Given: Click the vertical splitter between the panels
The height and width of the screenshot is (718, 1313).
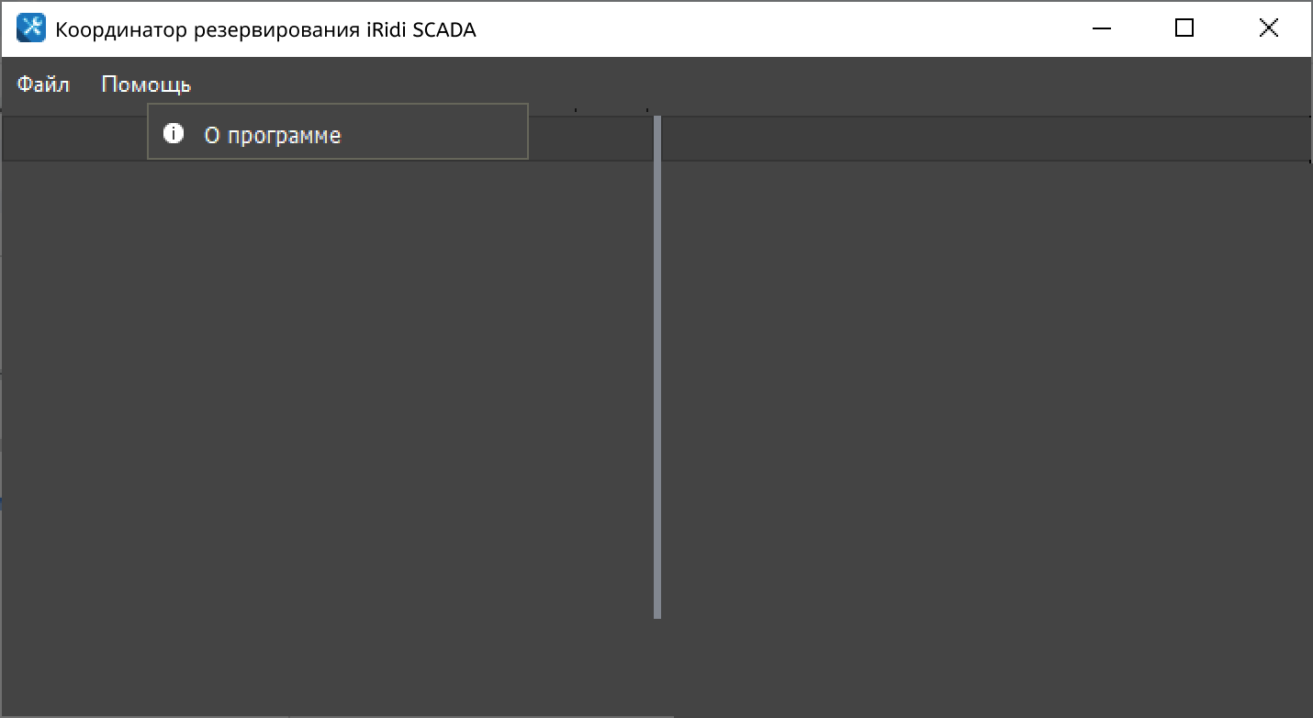Looking at the screenshot, I should 657,367.
